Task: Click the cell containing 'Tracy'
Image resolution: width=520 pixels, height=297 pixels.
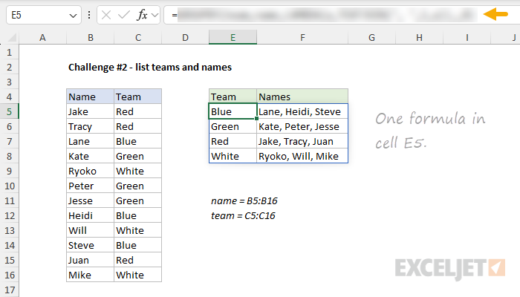Action: 90,127
